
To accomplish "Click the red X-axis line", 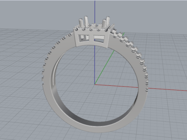I will point(162,89).
